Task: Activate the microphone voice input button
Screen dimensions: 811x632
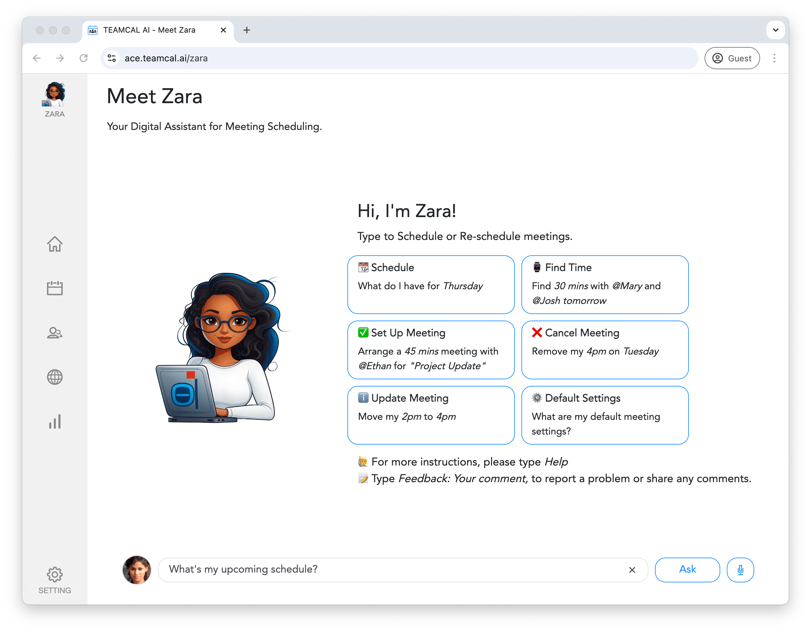Action: [x=740, y=570]
